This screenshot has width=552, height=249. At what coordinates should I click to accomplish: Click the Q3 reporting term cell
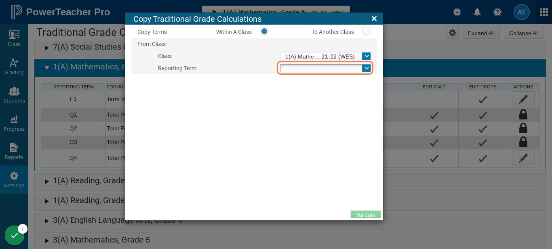(73, 142)
